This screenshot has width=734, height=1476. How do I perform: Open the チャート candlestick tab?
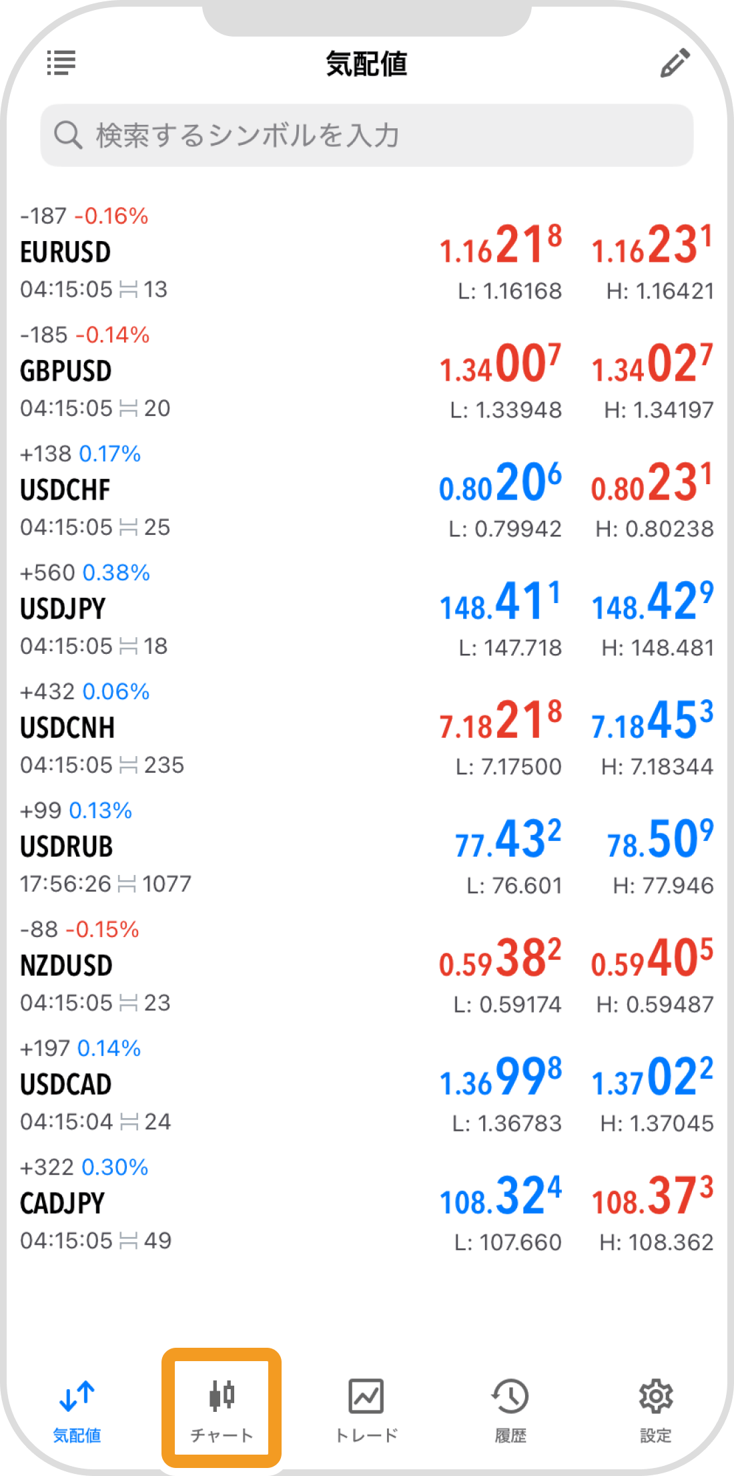pyautogui.click(x=222, y=1408)
